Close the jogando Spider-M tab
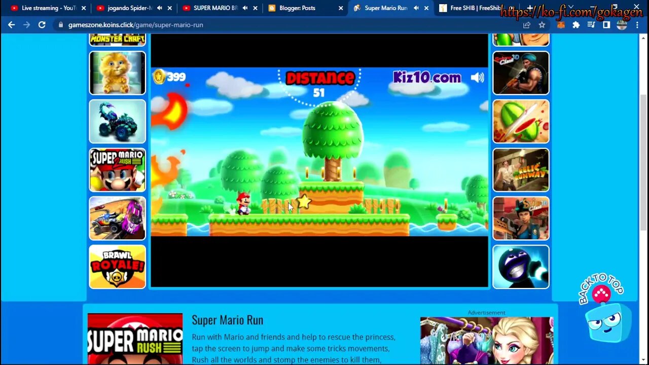The width and height of the screenshot is (649, 365). tap(169, 8)
